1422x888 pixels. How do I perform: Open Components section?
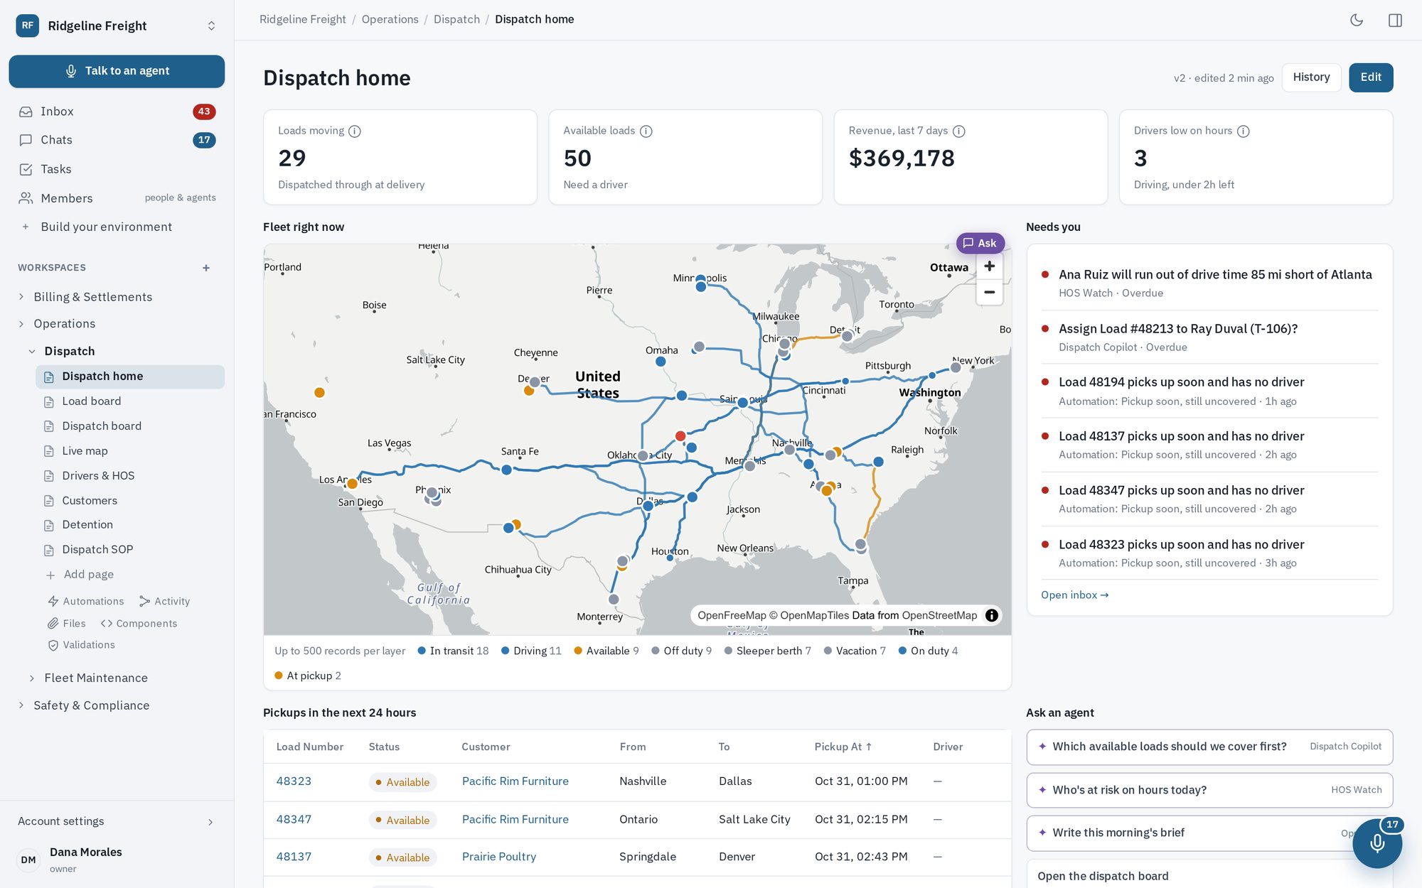tap(139, 623)
